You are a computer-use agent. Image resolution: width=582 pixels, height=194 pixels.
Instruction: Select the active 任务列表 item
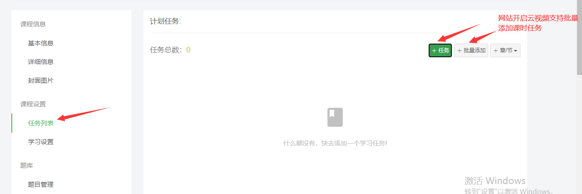click(x=40, y=123)
